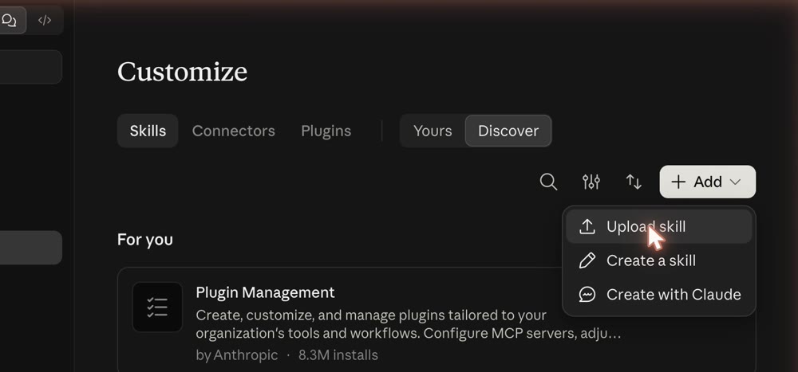Open the Plugin Management checklist thumbnail
The image size is (798, 372).
pos(157,307)
